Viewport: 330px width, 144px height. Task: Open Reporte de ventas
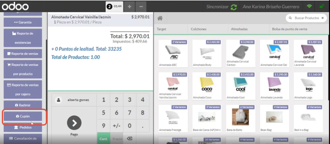coord(23,54)
